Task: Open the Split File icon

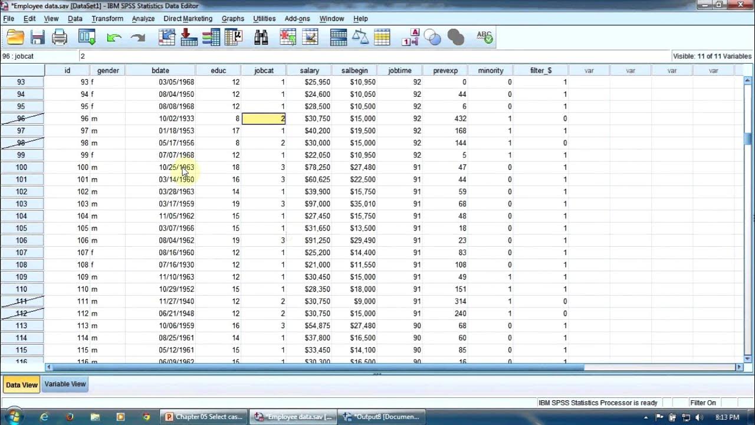Action: click(339, 38)
